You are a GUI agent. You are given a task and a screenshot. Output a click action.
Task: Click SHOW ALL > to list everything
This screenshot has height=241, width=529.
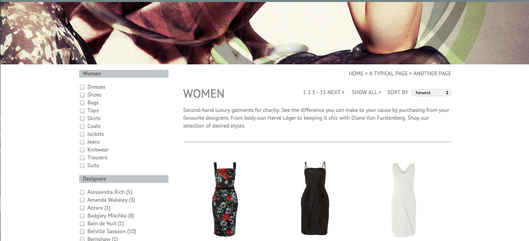(x=366, y=92)
